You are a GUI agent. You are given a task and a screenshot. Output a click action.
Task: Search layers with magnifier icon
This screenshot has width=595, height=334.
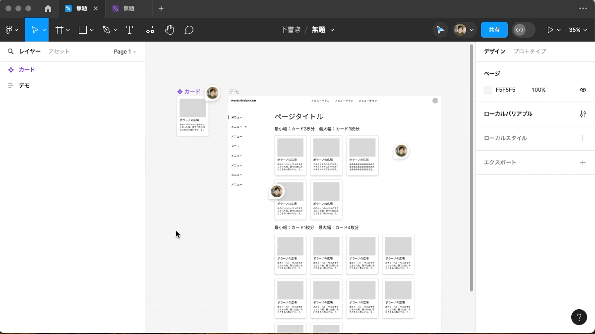point(10,52)
